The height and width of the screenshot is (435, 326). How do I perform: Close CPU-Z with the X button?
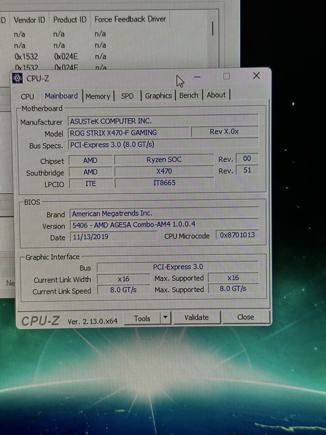click(x=256, y=76)
